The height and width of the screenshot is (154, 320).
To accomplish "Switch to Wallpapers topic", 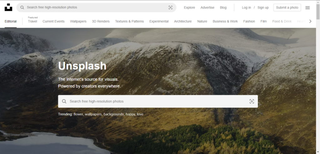I will [x=78, y=22].
